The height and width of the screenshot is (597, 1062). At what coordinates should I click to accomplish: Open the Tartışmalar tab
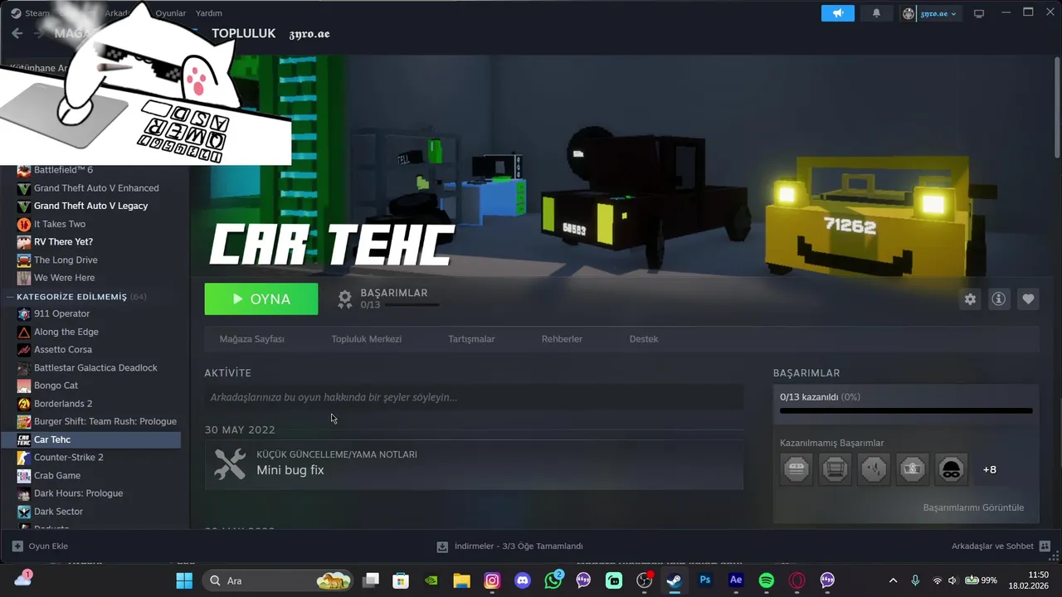[x=471, y=339]
